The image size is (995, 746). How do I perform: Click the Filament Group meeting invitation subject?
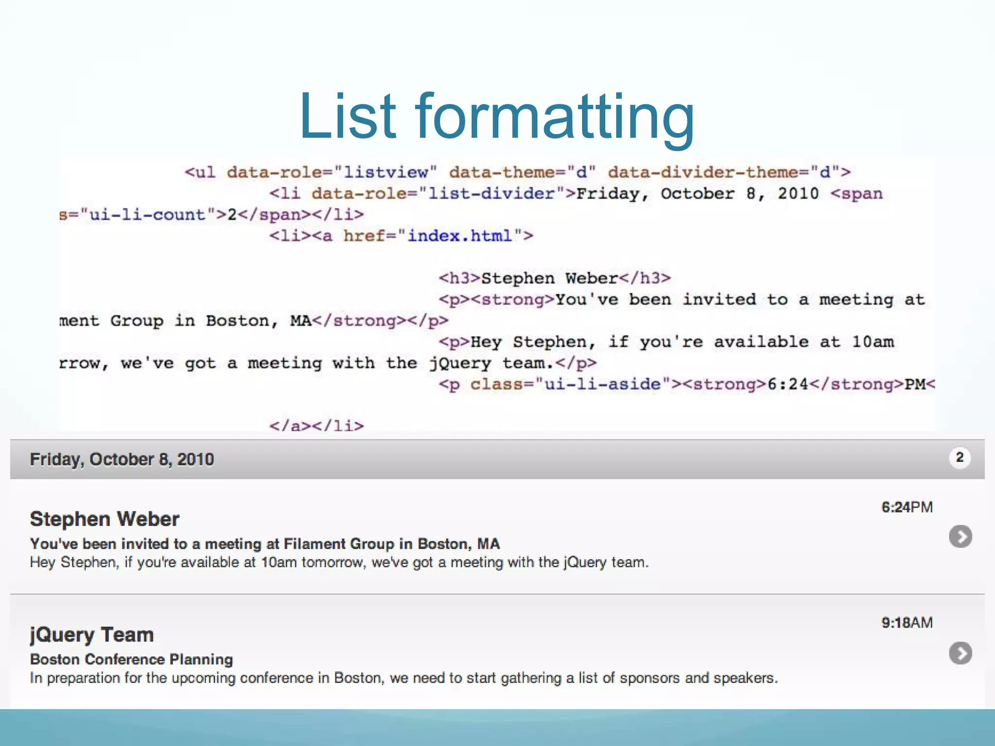pos(265,543)
